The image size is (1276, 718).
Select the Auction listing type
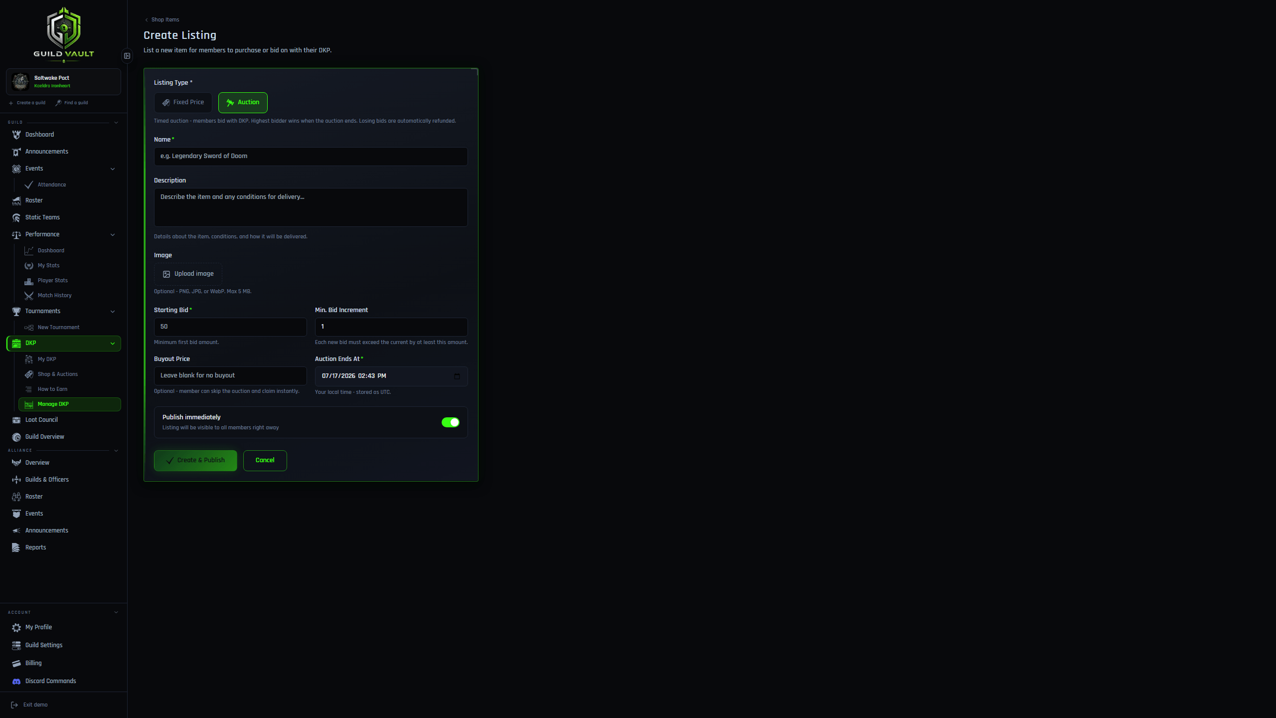pos(243,102)
